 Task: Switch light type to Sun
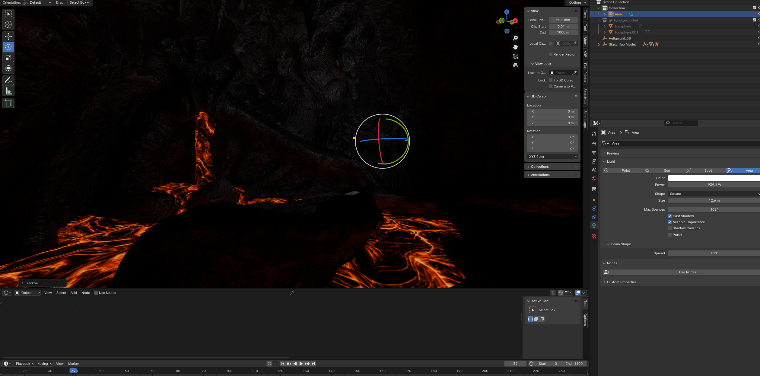(664, 170)
